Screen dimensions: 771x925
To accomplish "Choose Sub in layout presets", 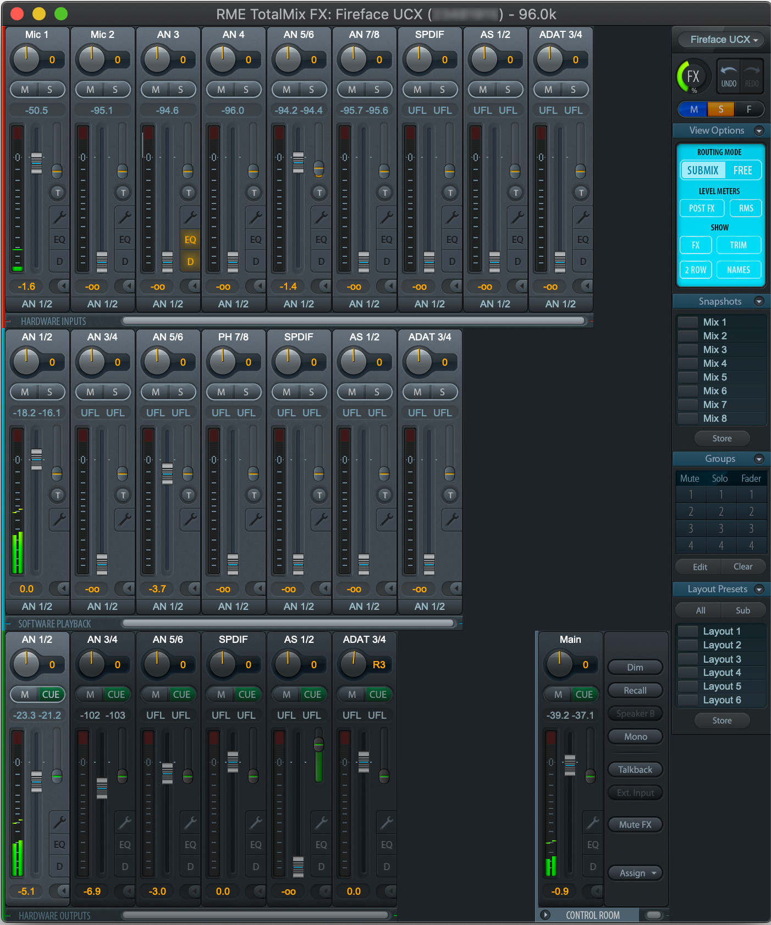I will [743, 610].
